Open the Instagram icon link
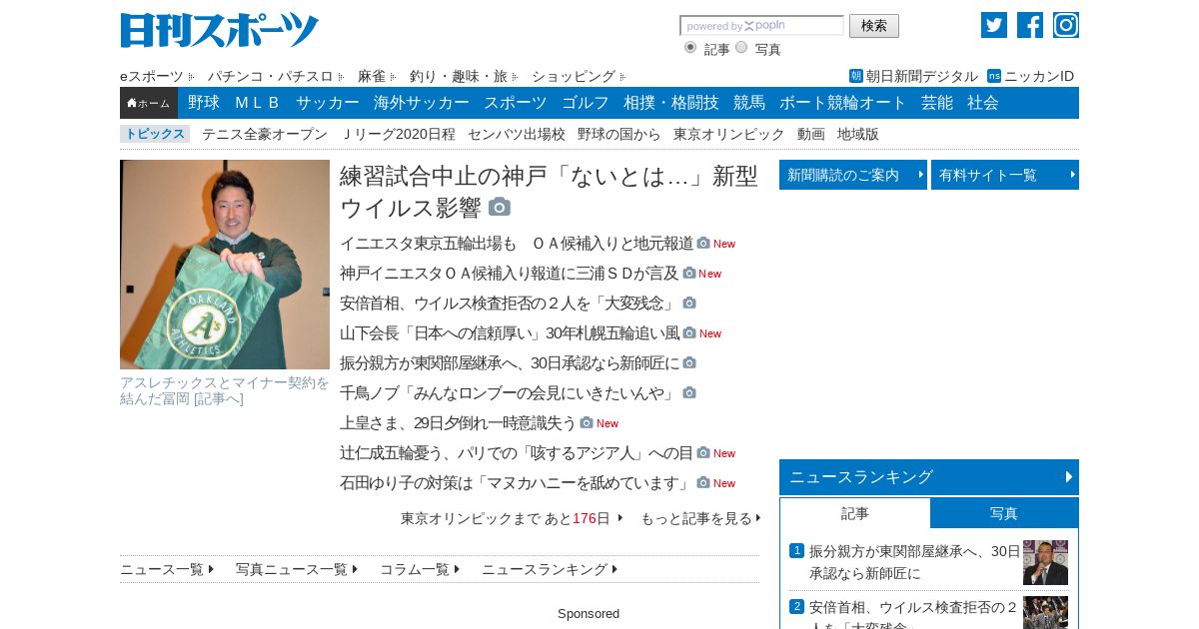Viewport: 1199px width, 629px height. (1066, 25)
